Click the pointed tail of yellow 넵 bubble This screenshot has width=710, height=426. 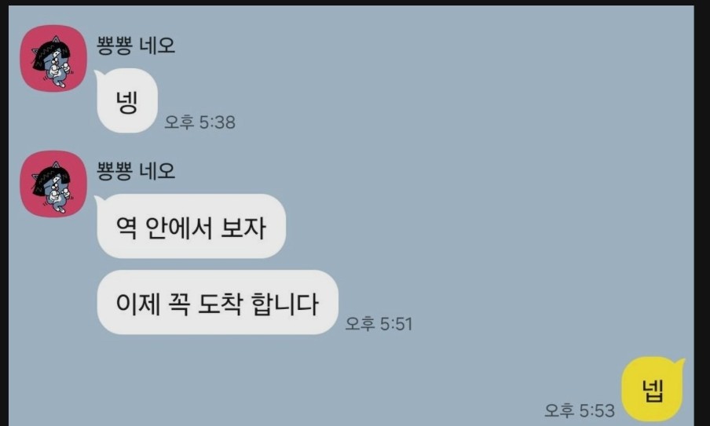[679, 362]
